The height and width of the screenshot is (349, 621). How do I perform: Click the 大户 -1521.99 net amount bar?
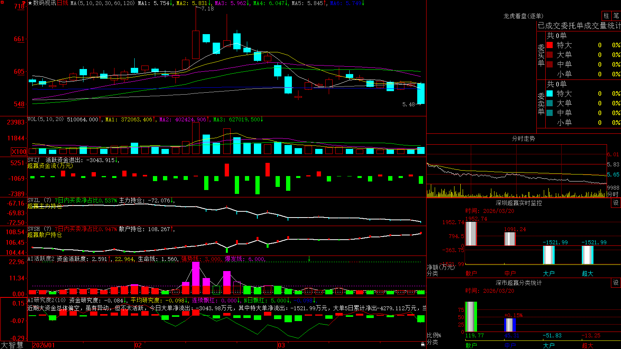(x=549, y=255)
